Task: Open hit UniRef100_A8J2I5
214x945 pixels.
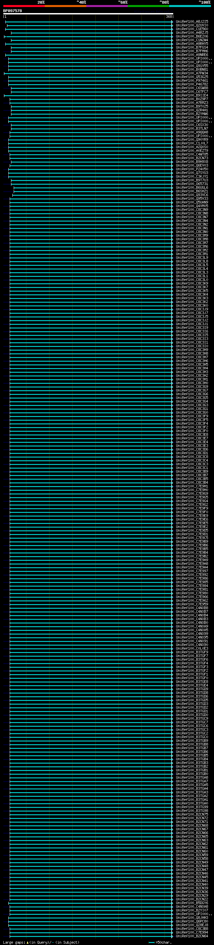Action: point(192,22)
